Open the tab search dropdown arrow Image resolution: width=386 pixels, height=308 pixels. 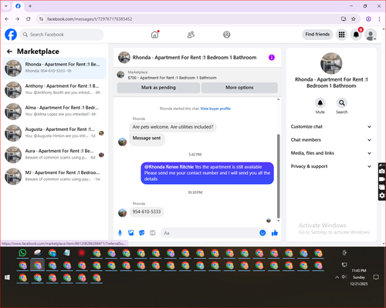(6, 6)
